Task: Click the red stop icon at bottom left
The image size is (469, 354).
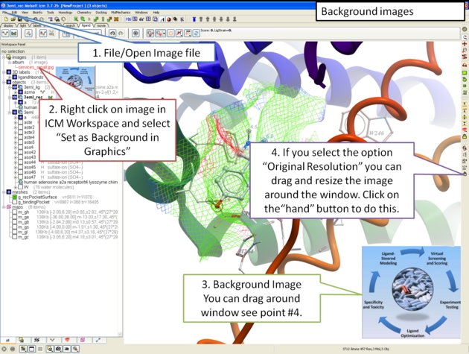Action: (x=6, y=348)
